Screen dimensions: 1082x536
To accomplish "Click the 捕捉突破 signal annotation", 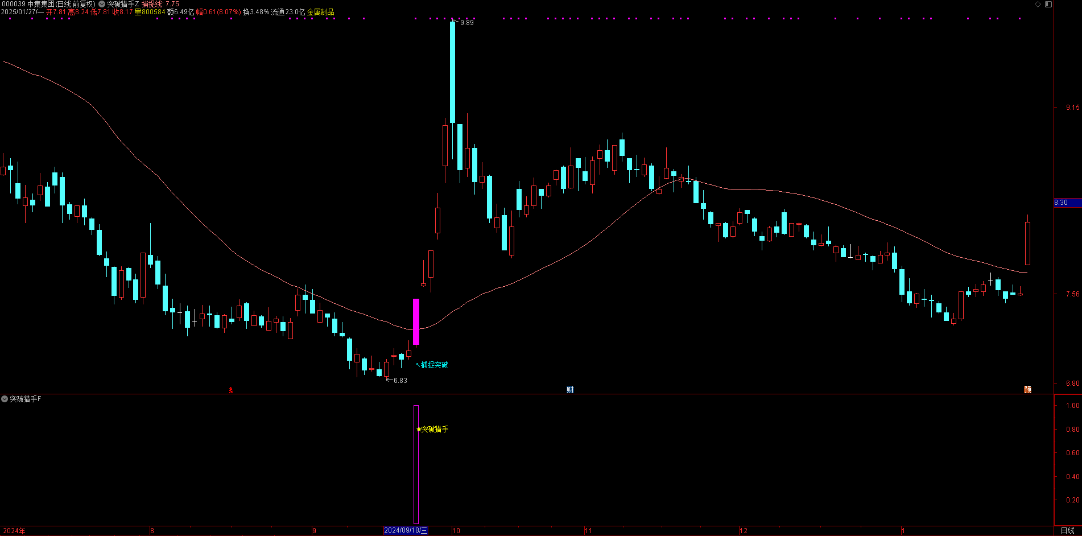I will tap(435, 365).
